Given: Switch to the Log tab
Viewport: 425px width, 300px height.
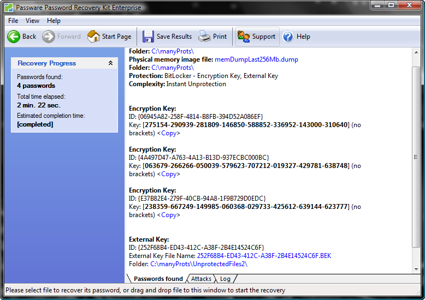Looking at the screenshot, I should coord(225,279).
